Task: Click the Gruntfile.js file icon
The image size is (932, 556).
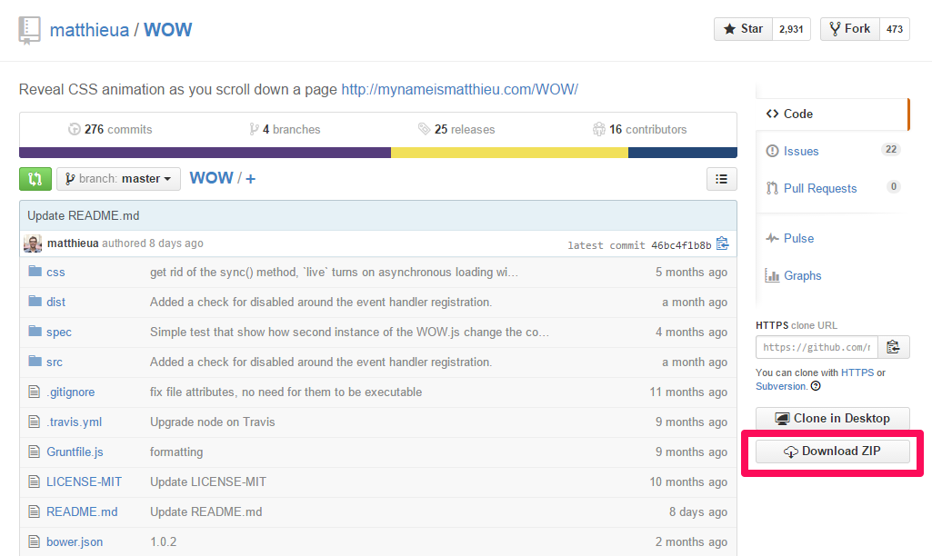Action: click(x=35, y=452)
